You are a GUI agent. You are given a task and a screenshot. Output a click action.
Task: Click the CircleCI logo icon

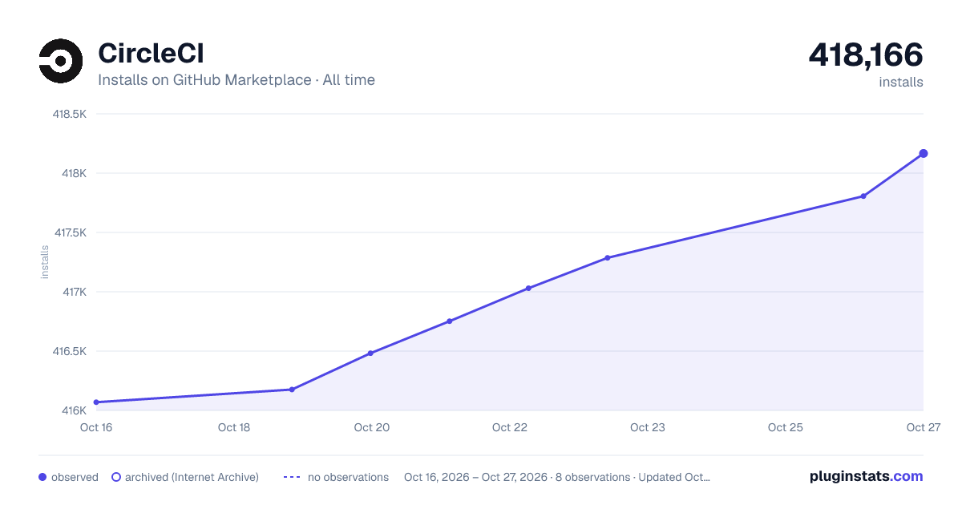(61, 61)
